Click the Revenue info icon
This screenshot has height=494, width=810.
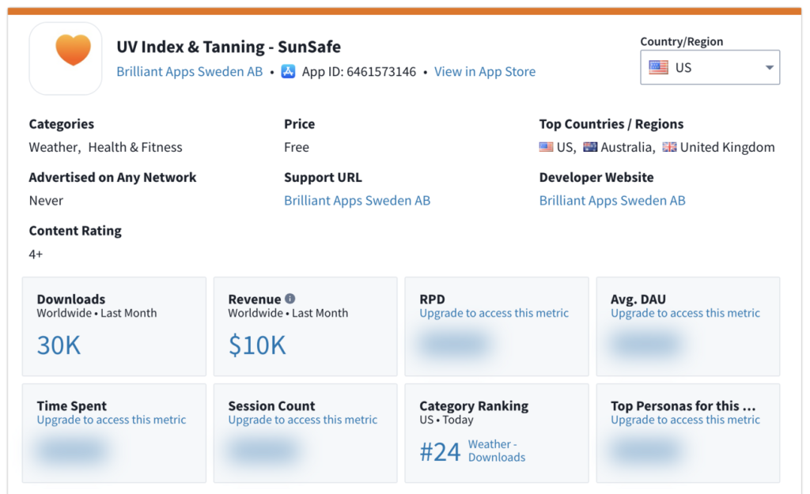pyautogui.click(x=290, y=299)
